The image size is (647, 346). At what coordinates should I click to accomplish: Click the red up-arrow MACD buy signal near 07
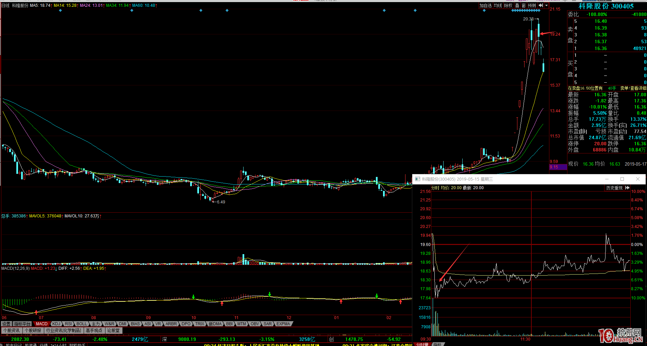tap(36, 312)
